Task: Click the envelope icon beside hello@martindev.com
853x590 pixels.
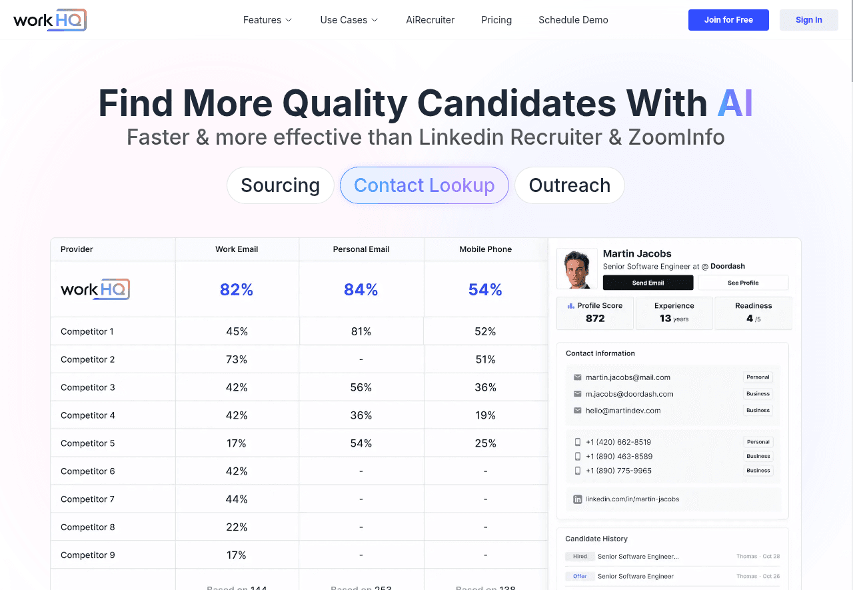Action: point(578,411)
